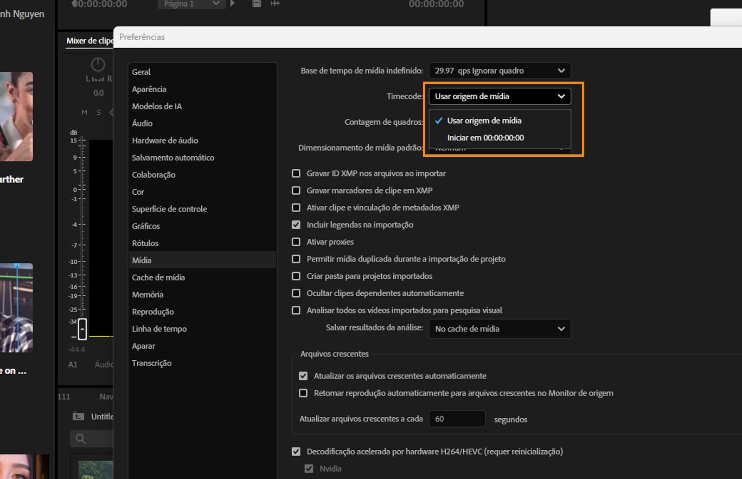Uncheck Incluir legendas na importação
The height and width of the screenshot is (479, 742).
[296, 224]
